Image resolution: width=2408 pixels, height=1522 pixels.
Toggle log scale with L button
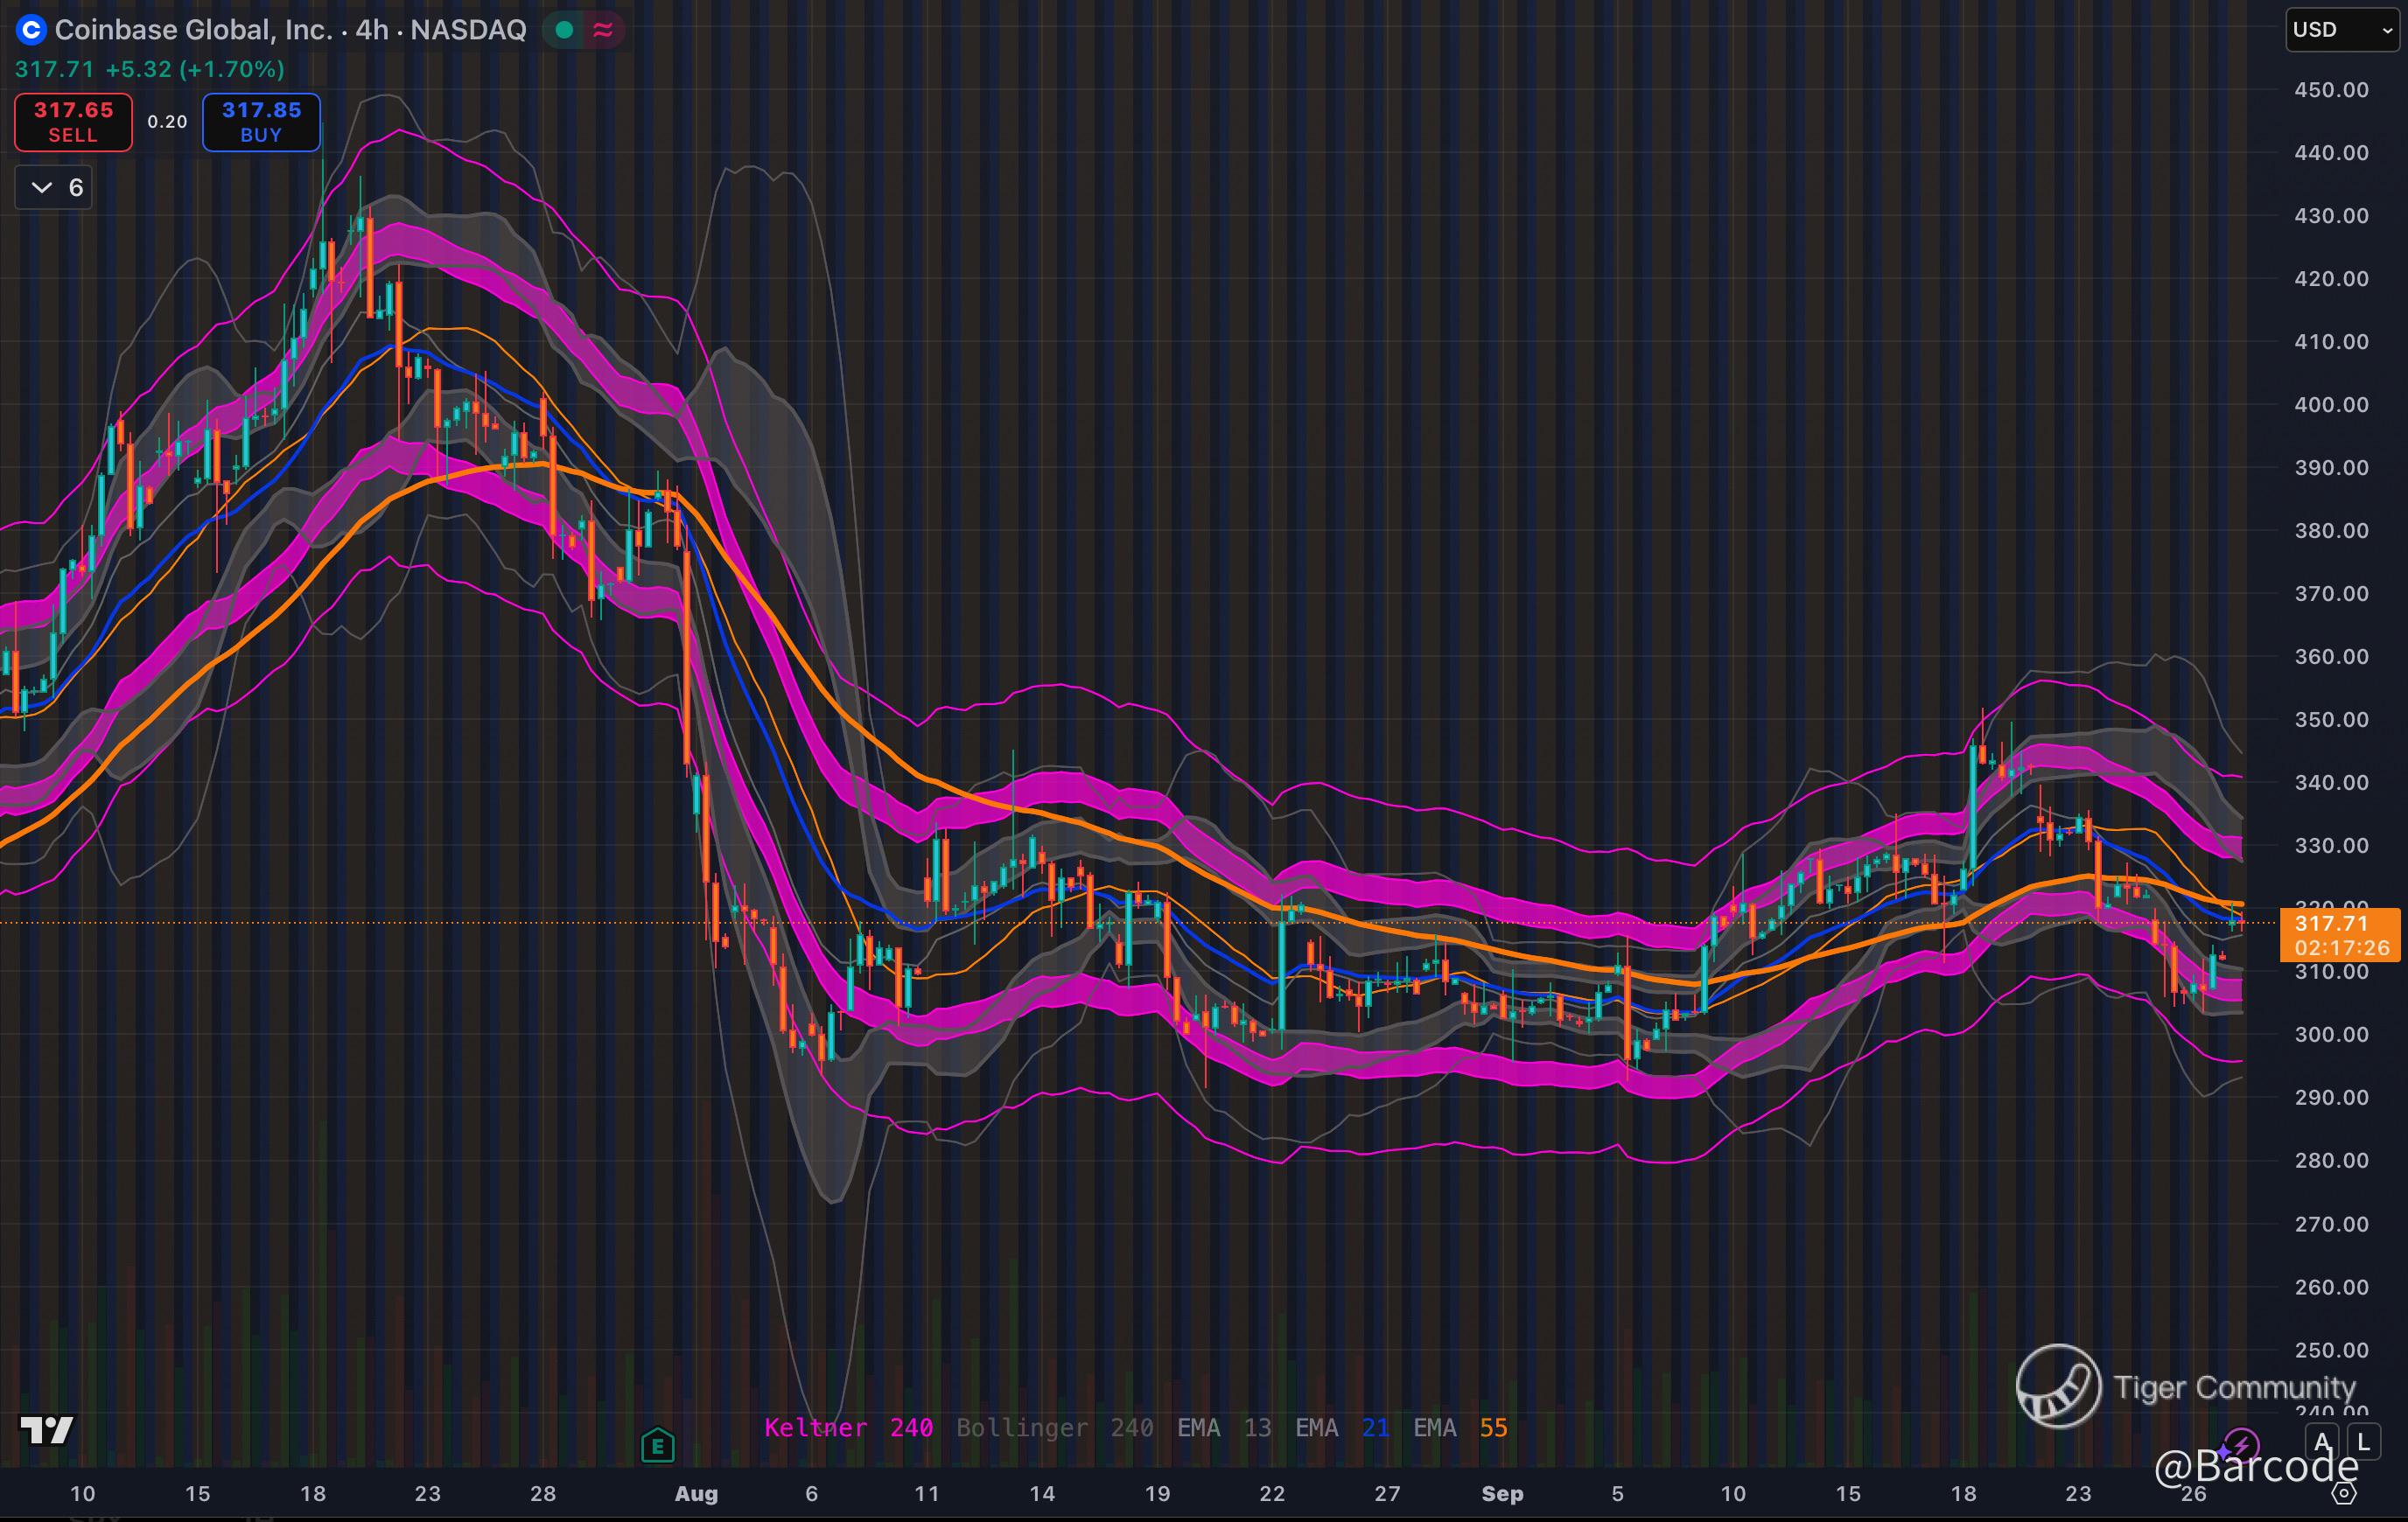pos(2363,1442)
